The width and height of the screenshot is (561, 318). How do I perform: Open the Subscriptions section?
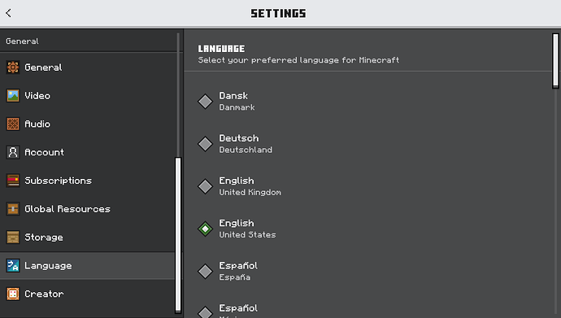[x=87, y=181]
